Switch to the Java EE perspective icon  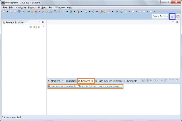pos(177,16)
